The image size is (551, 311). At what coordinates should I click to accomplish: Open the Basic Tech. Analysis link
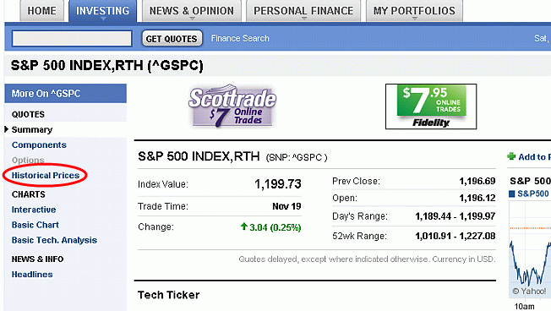pyautogui.click(x=54, y=240)
